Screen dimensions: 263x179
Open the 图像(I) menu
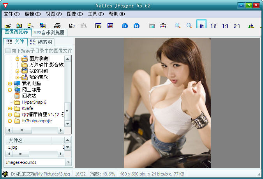coord(75,14)
